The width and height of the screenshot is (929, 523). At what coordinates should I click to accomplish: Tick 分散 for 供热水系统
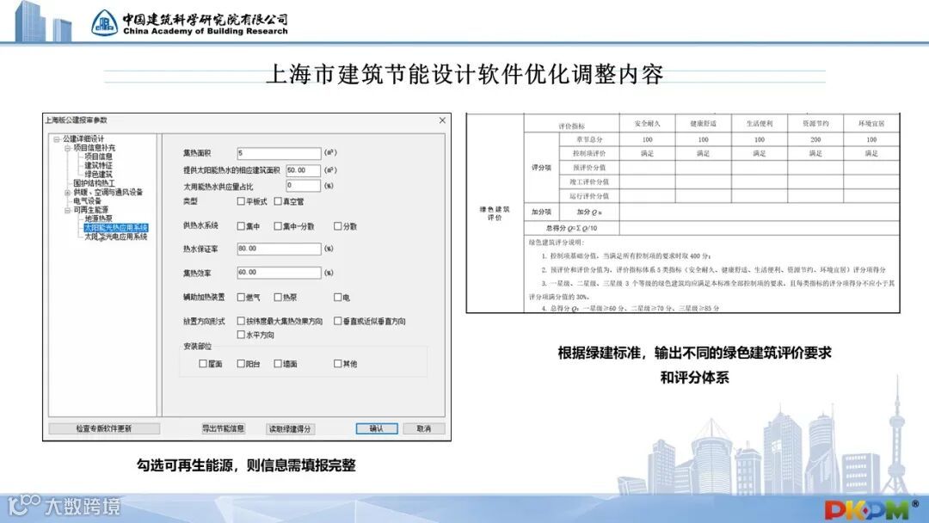click(x=338, y=226)
